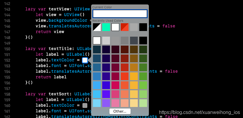Open the Other... color picker button
This screenshot has height=118, width=243.
coord(120,111)
